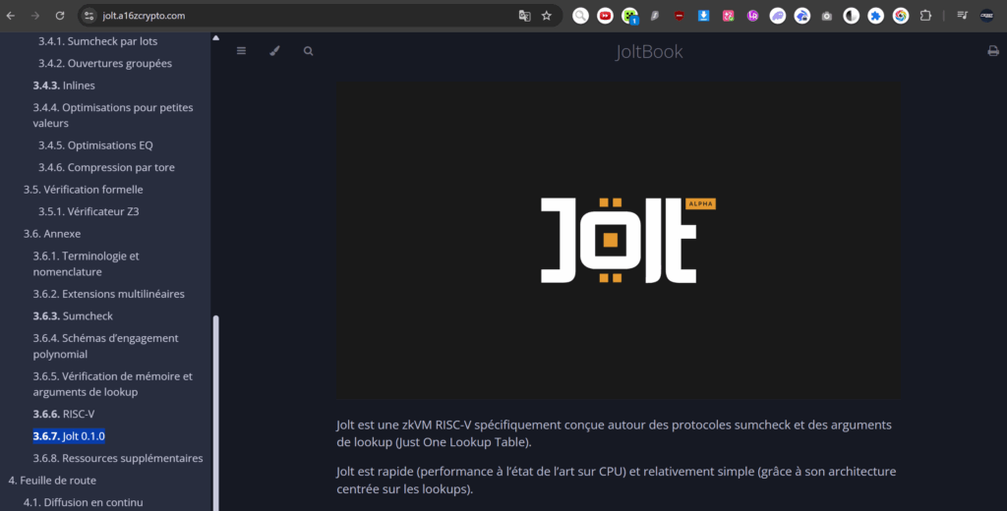Open 3.6.5 Vérification de mémoire chapter
The image size is (1007, 511).
[x=112, y=383]
